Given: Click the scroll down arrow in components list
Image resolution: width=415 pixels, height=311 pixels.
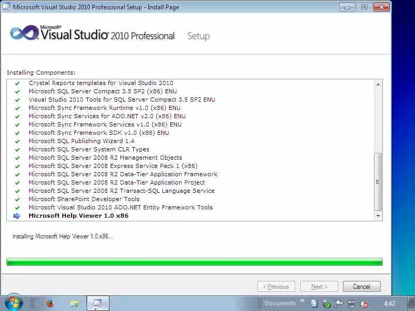Looking at the screenshot, I should pyautogui.click(x=378, y=216).
